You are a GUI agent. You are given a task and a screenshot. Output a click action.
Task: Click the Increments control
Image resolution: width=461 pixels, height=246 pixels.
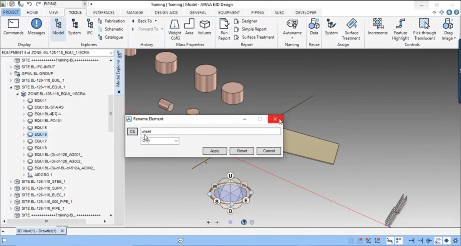[x=378, y=27]
